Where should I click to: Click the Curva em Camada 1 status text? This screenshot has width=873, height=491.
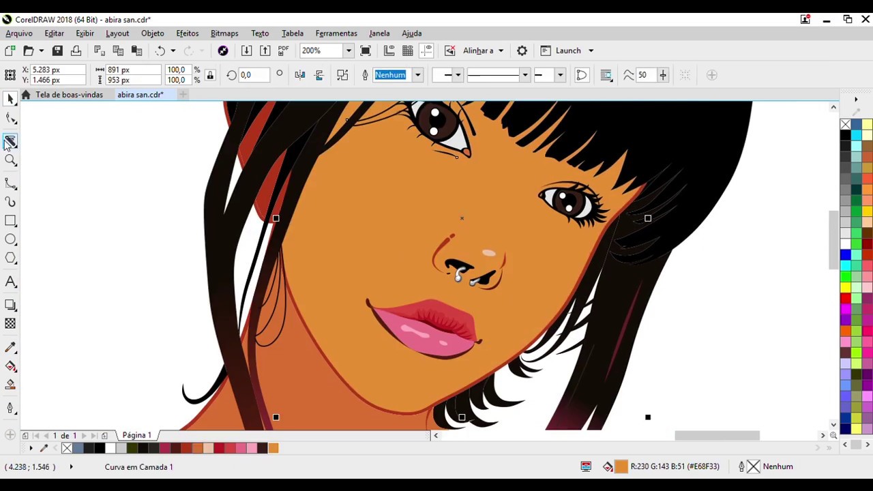[x=139, y=467]
